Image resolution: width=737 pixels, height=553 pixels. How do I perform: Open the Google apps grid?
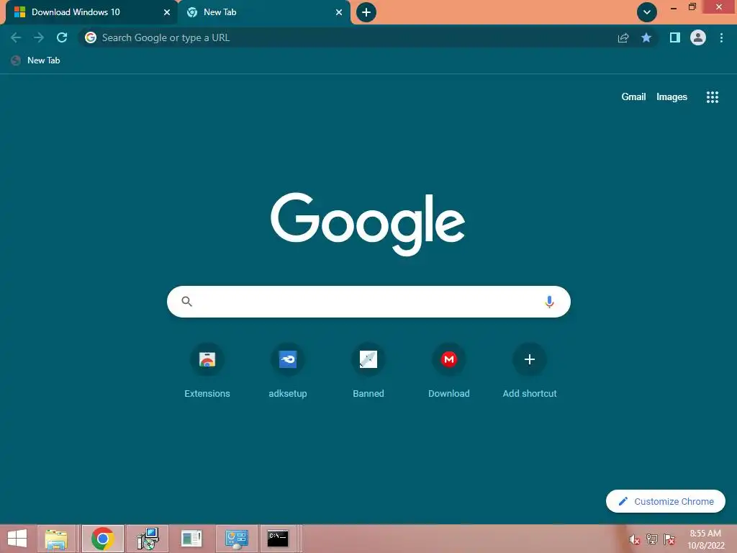coord(713,97)
